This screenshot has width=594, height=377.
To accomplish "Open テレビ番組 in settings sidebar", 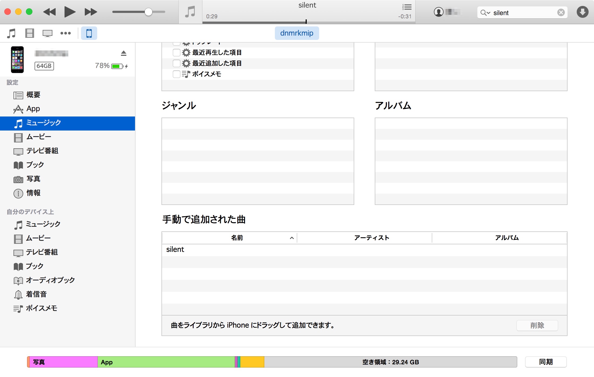I will click(x=67, y=151).
